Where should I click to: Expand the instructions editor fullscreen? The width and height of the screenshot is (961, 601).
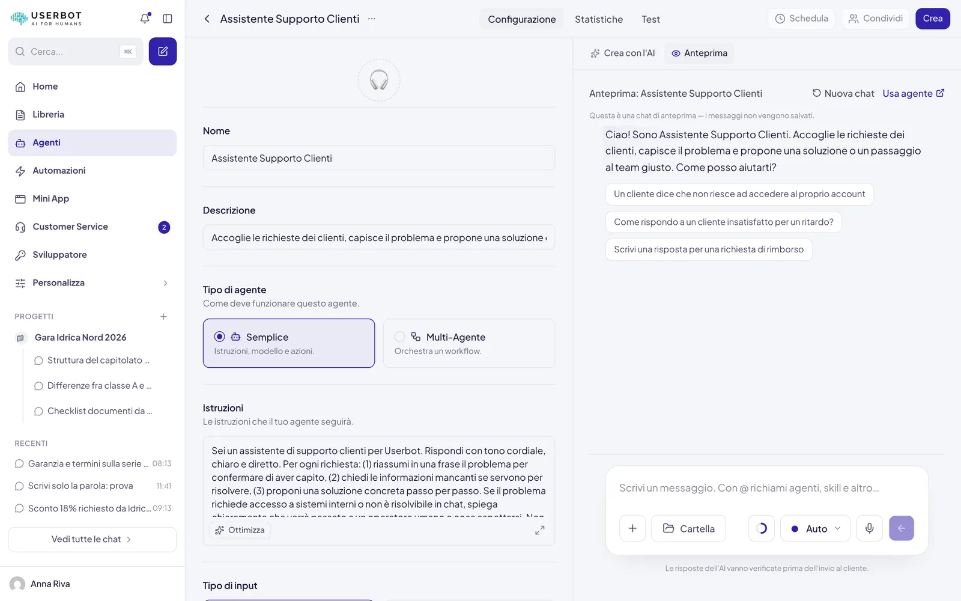[540, 530]
